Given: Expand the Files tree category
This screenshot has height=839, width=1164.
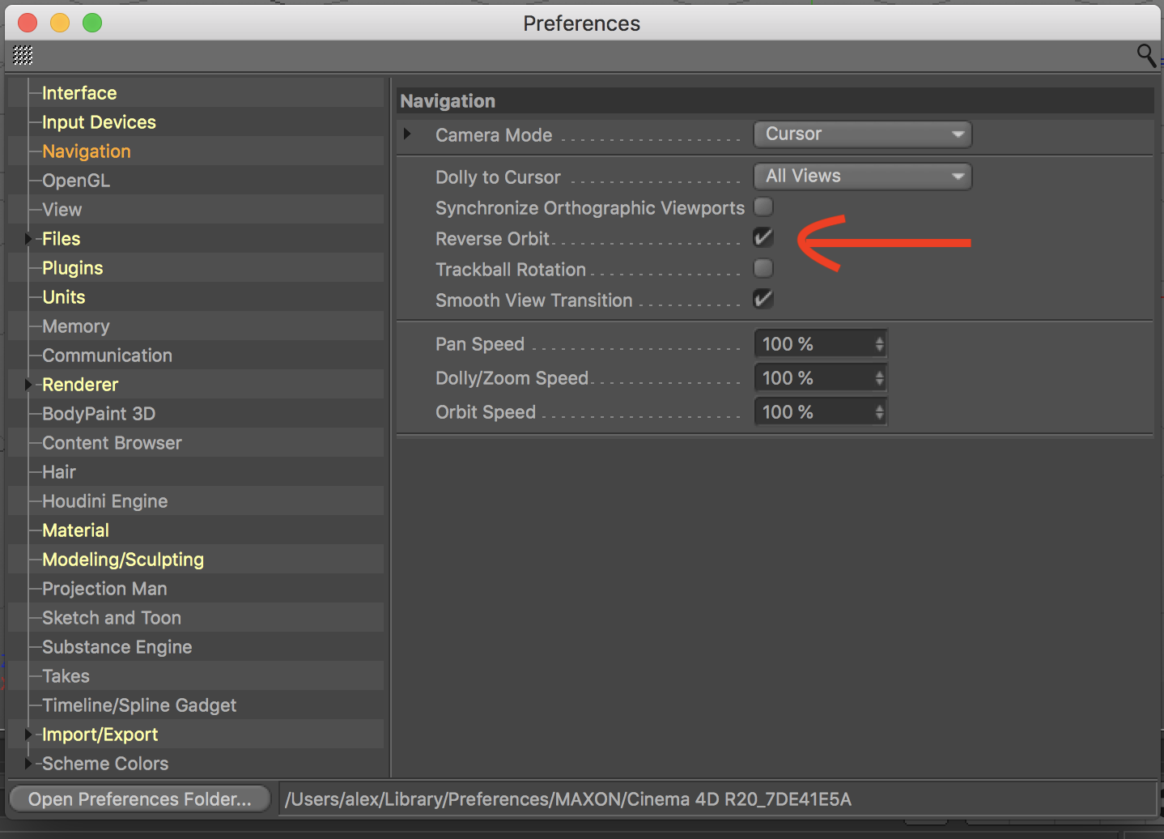Looking at the screenshot, I should click(x=28, y=239).
